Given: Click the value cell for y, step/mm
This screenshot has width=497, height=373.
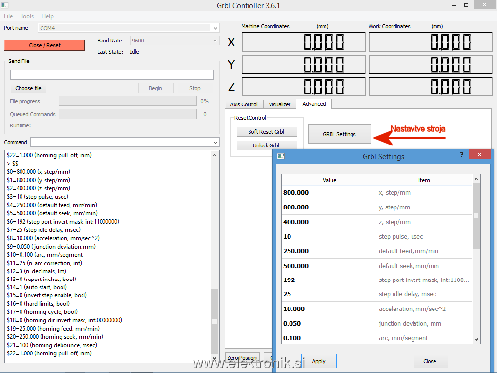Looking at the screenshot, I should pos(296,207).
